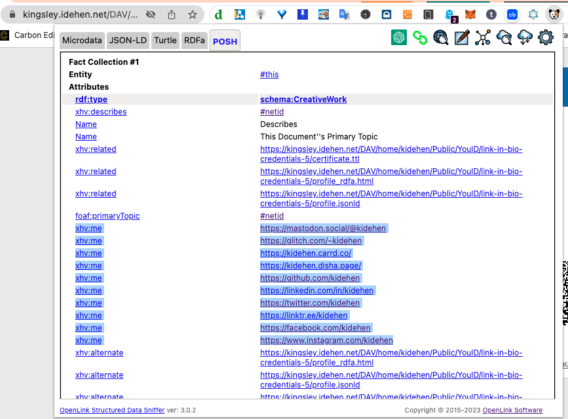Click the dark book extension icon
568x419 pixels.
point(428,14)
